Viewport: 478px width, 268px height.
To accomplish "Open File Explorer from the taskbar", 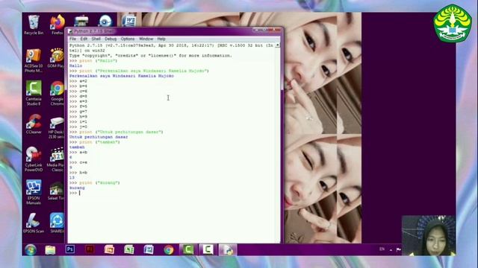I will tap(50, 250).
